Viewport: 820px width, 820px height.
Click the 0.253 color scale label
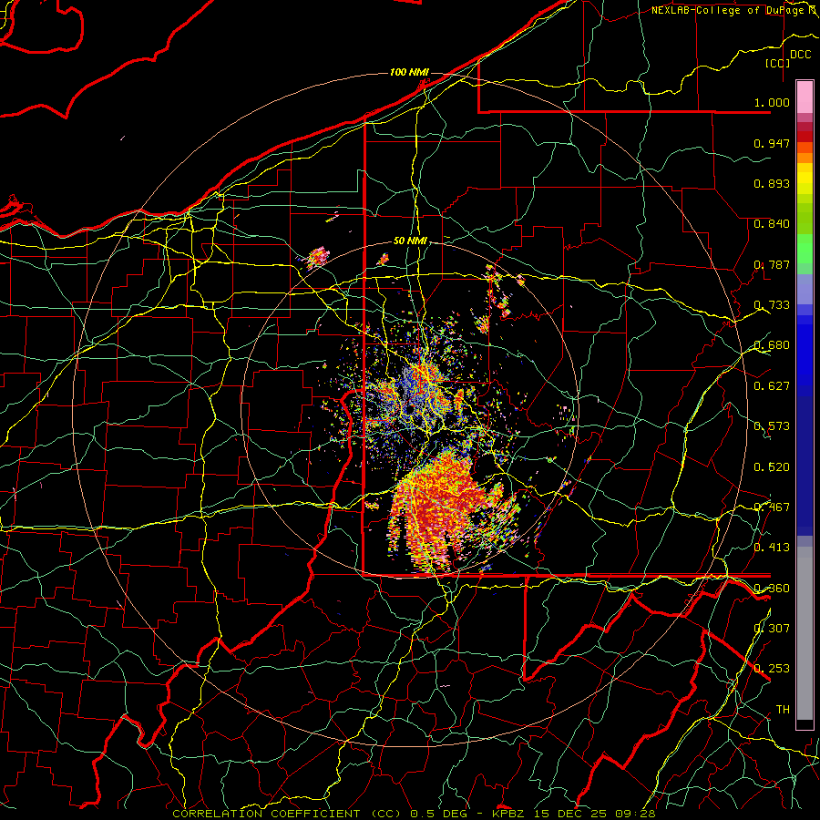(772, 669)
